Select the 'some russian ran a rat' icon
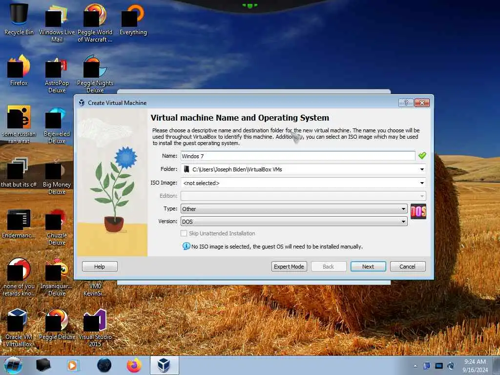 pyautogui.click(x=19, y=125)
